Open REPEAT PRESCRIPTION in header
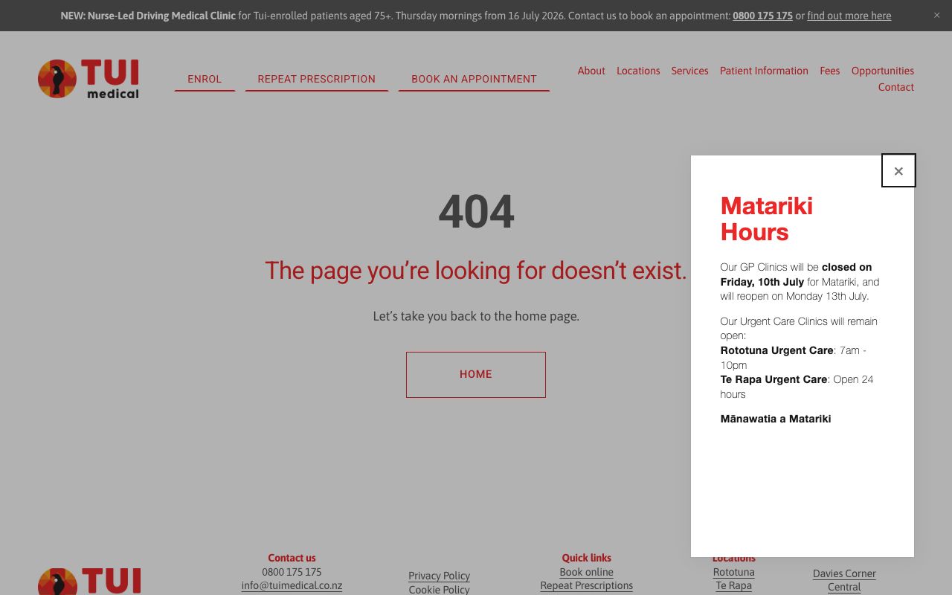This screenshot has width=952, height=595. [317, 79]
